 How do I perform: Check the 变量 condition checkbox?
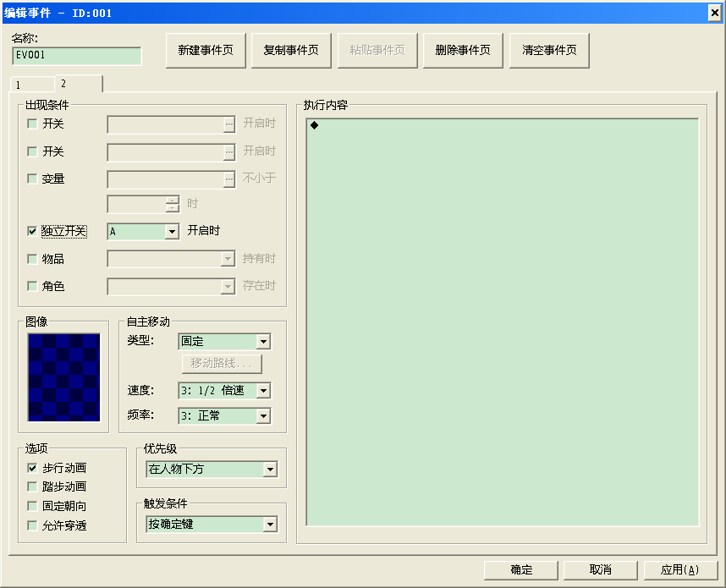(32, 179)
